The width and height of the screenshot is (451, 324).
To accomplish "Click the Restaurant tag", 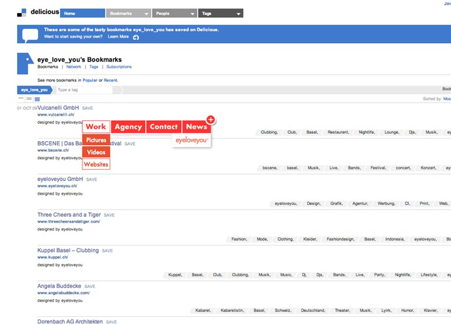I will (339, 132).
